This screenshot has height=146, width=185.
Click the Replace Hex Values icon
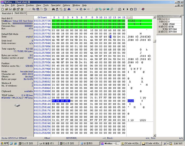[65, 9]
